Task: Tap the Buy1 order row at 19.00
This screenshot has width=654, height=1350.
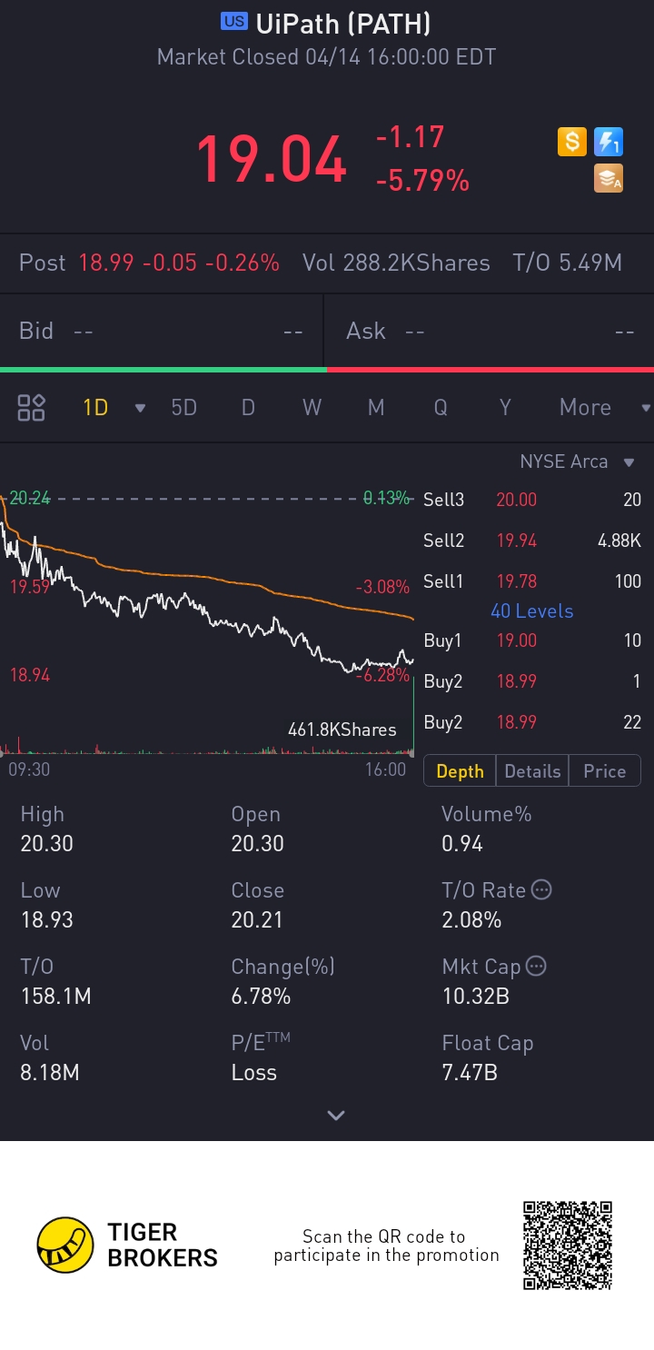Action: 532,640
